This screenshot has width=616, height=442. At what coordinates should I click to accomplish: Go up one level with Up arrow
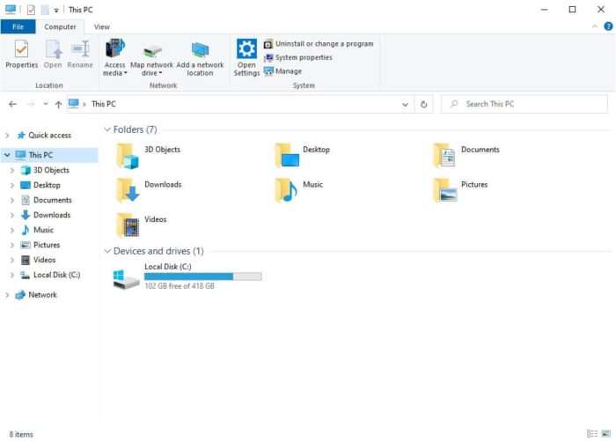point(59,104)
